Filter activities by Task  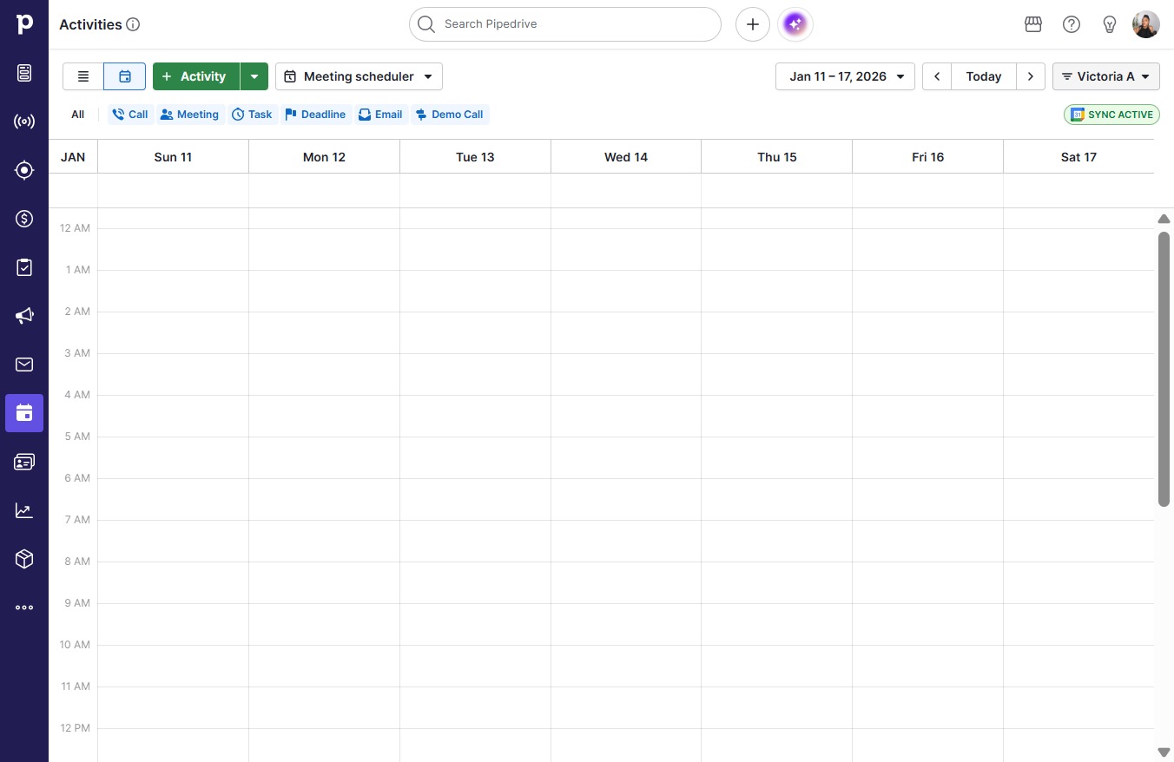click(x=252, y=115)
